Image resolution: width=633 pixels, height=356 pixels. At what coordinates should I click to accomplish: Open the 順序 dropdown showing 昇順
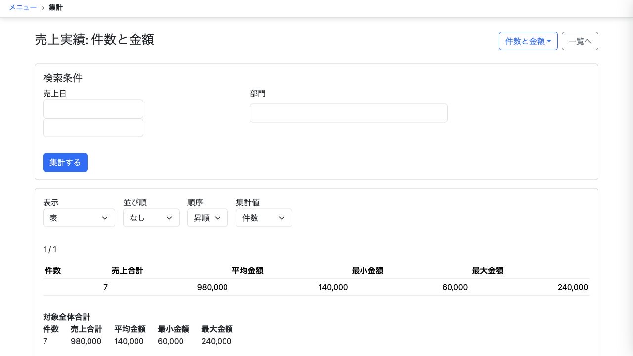tap(208, 218)
